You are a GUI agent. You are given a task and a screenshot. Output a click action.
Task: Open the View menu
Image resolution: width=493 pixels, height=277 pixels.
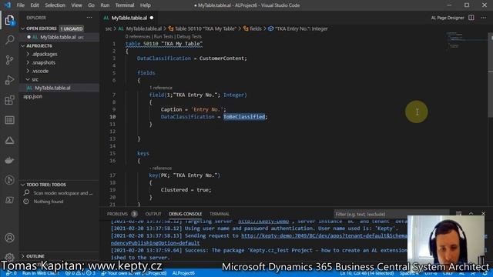tap(76, 5)
